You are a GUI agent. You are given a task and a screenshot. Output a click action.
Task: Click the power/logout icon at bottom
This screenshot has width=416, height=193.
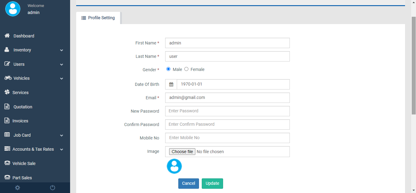click(52, 188)
